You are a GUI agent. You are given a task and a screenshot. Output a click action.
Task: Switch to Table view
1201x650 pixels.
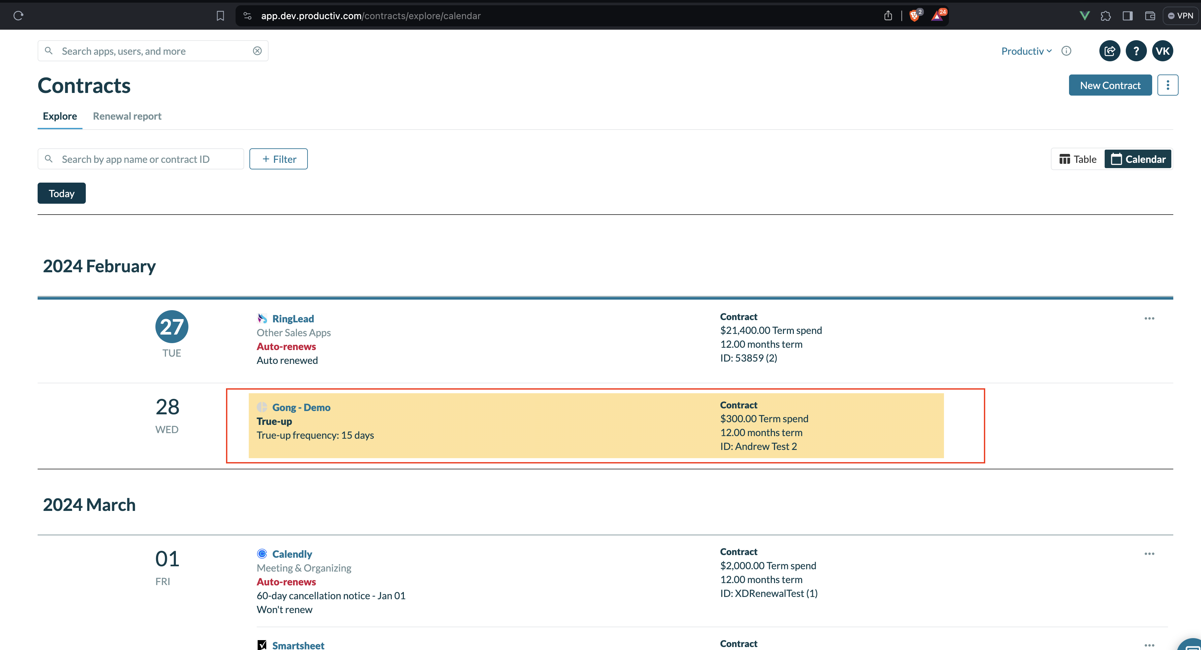(x=1078, y=159)
